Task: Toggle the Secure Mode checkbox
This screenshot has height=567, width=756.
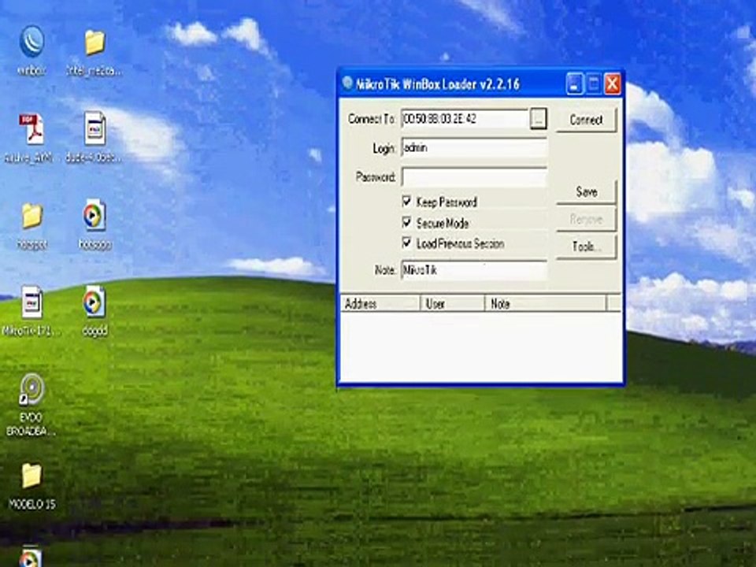Action: point(406,222)
